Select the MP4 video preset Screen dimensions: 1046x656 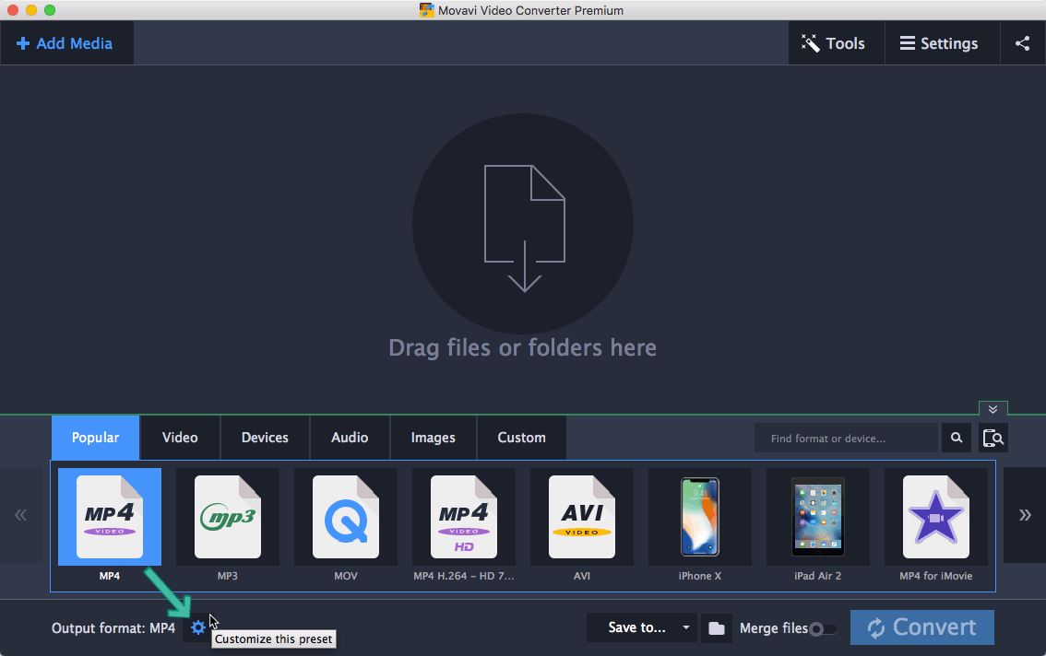pyautogui.click(x=110, y=517)
